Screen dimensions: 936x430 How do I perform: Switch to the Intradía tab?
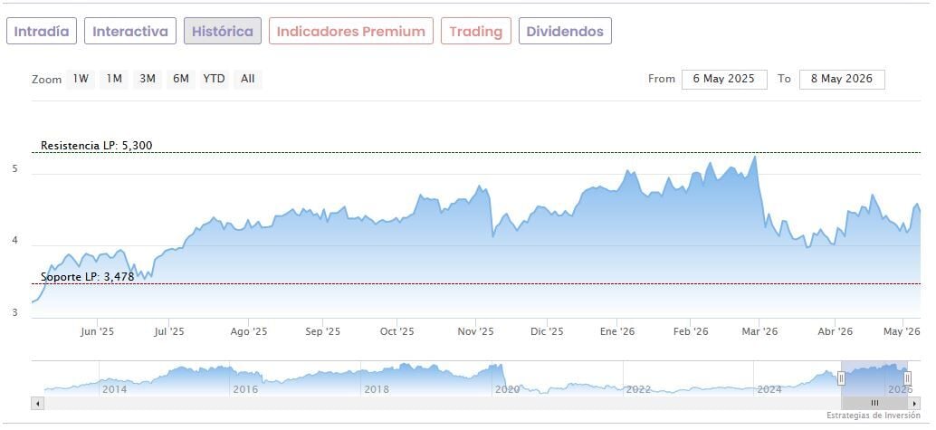click(42, 31)
